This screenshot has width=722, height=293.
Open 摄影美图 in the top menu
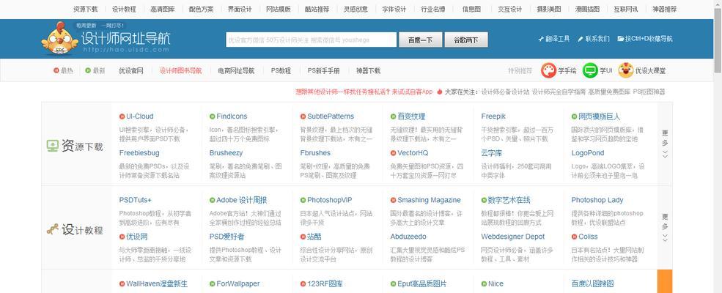click(x=549, y=9)
